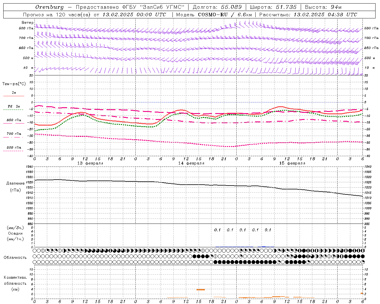The width and height of the screenshot is (380, 304).
Task: Click the "Рассчитано: 13.02.2025 04:38 UTC" timestamp
Action: pos(308,15)
